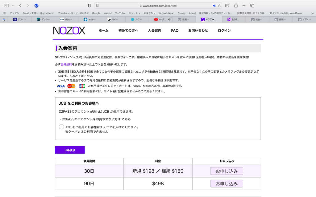The width and height of the screenshot is (316, 197).
Task: Click the blue swirl extension icon
Action: click(36, 6)
